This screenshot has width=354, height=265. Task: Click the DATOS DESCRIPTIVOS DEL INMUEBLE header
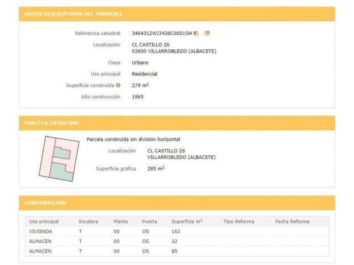177,14
